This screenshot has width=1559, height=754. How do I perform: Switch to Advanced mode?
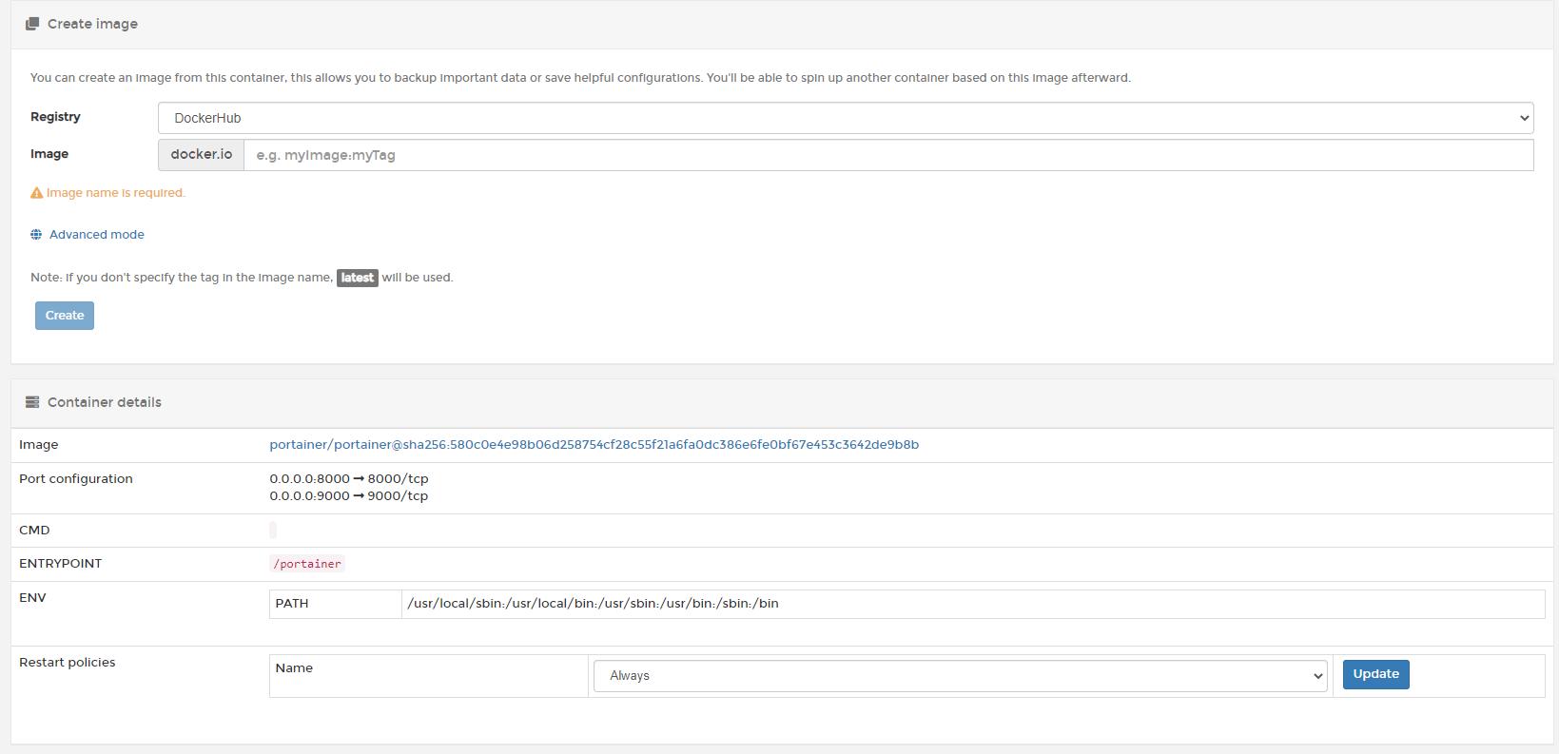[96, 235]
